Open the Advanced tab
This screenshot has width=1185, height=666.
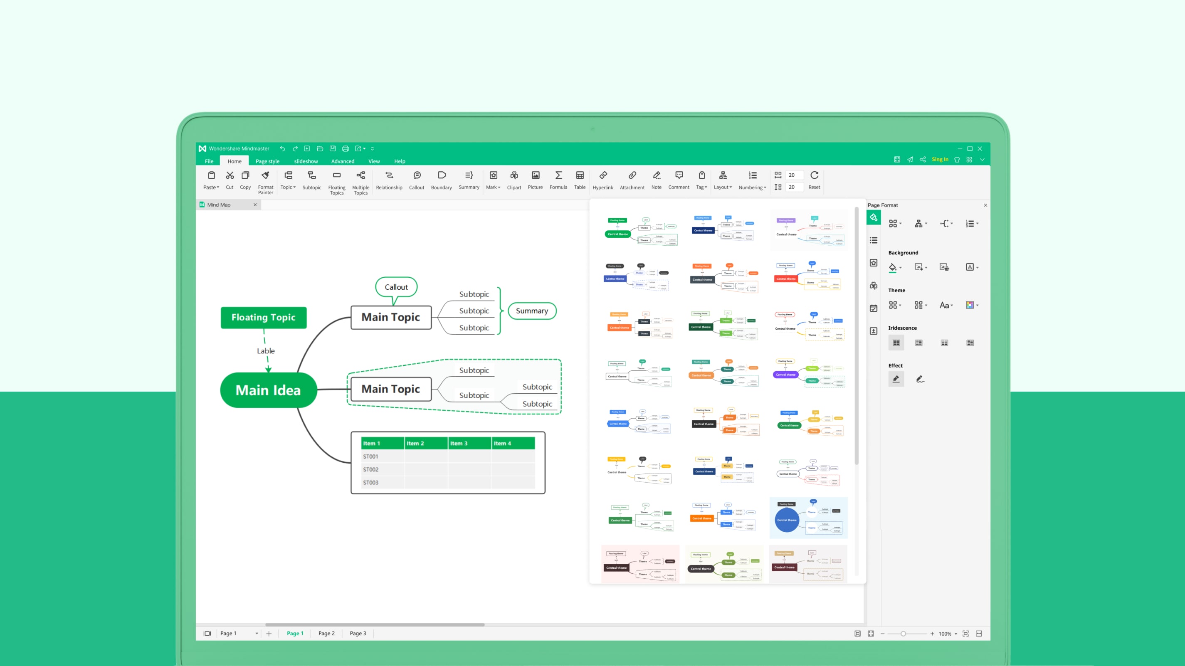(x=343, y=161)
